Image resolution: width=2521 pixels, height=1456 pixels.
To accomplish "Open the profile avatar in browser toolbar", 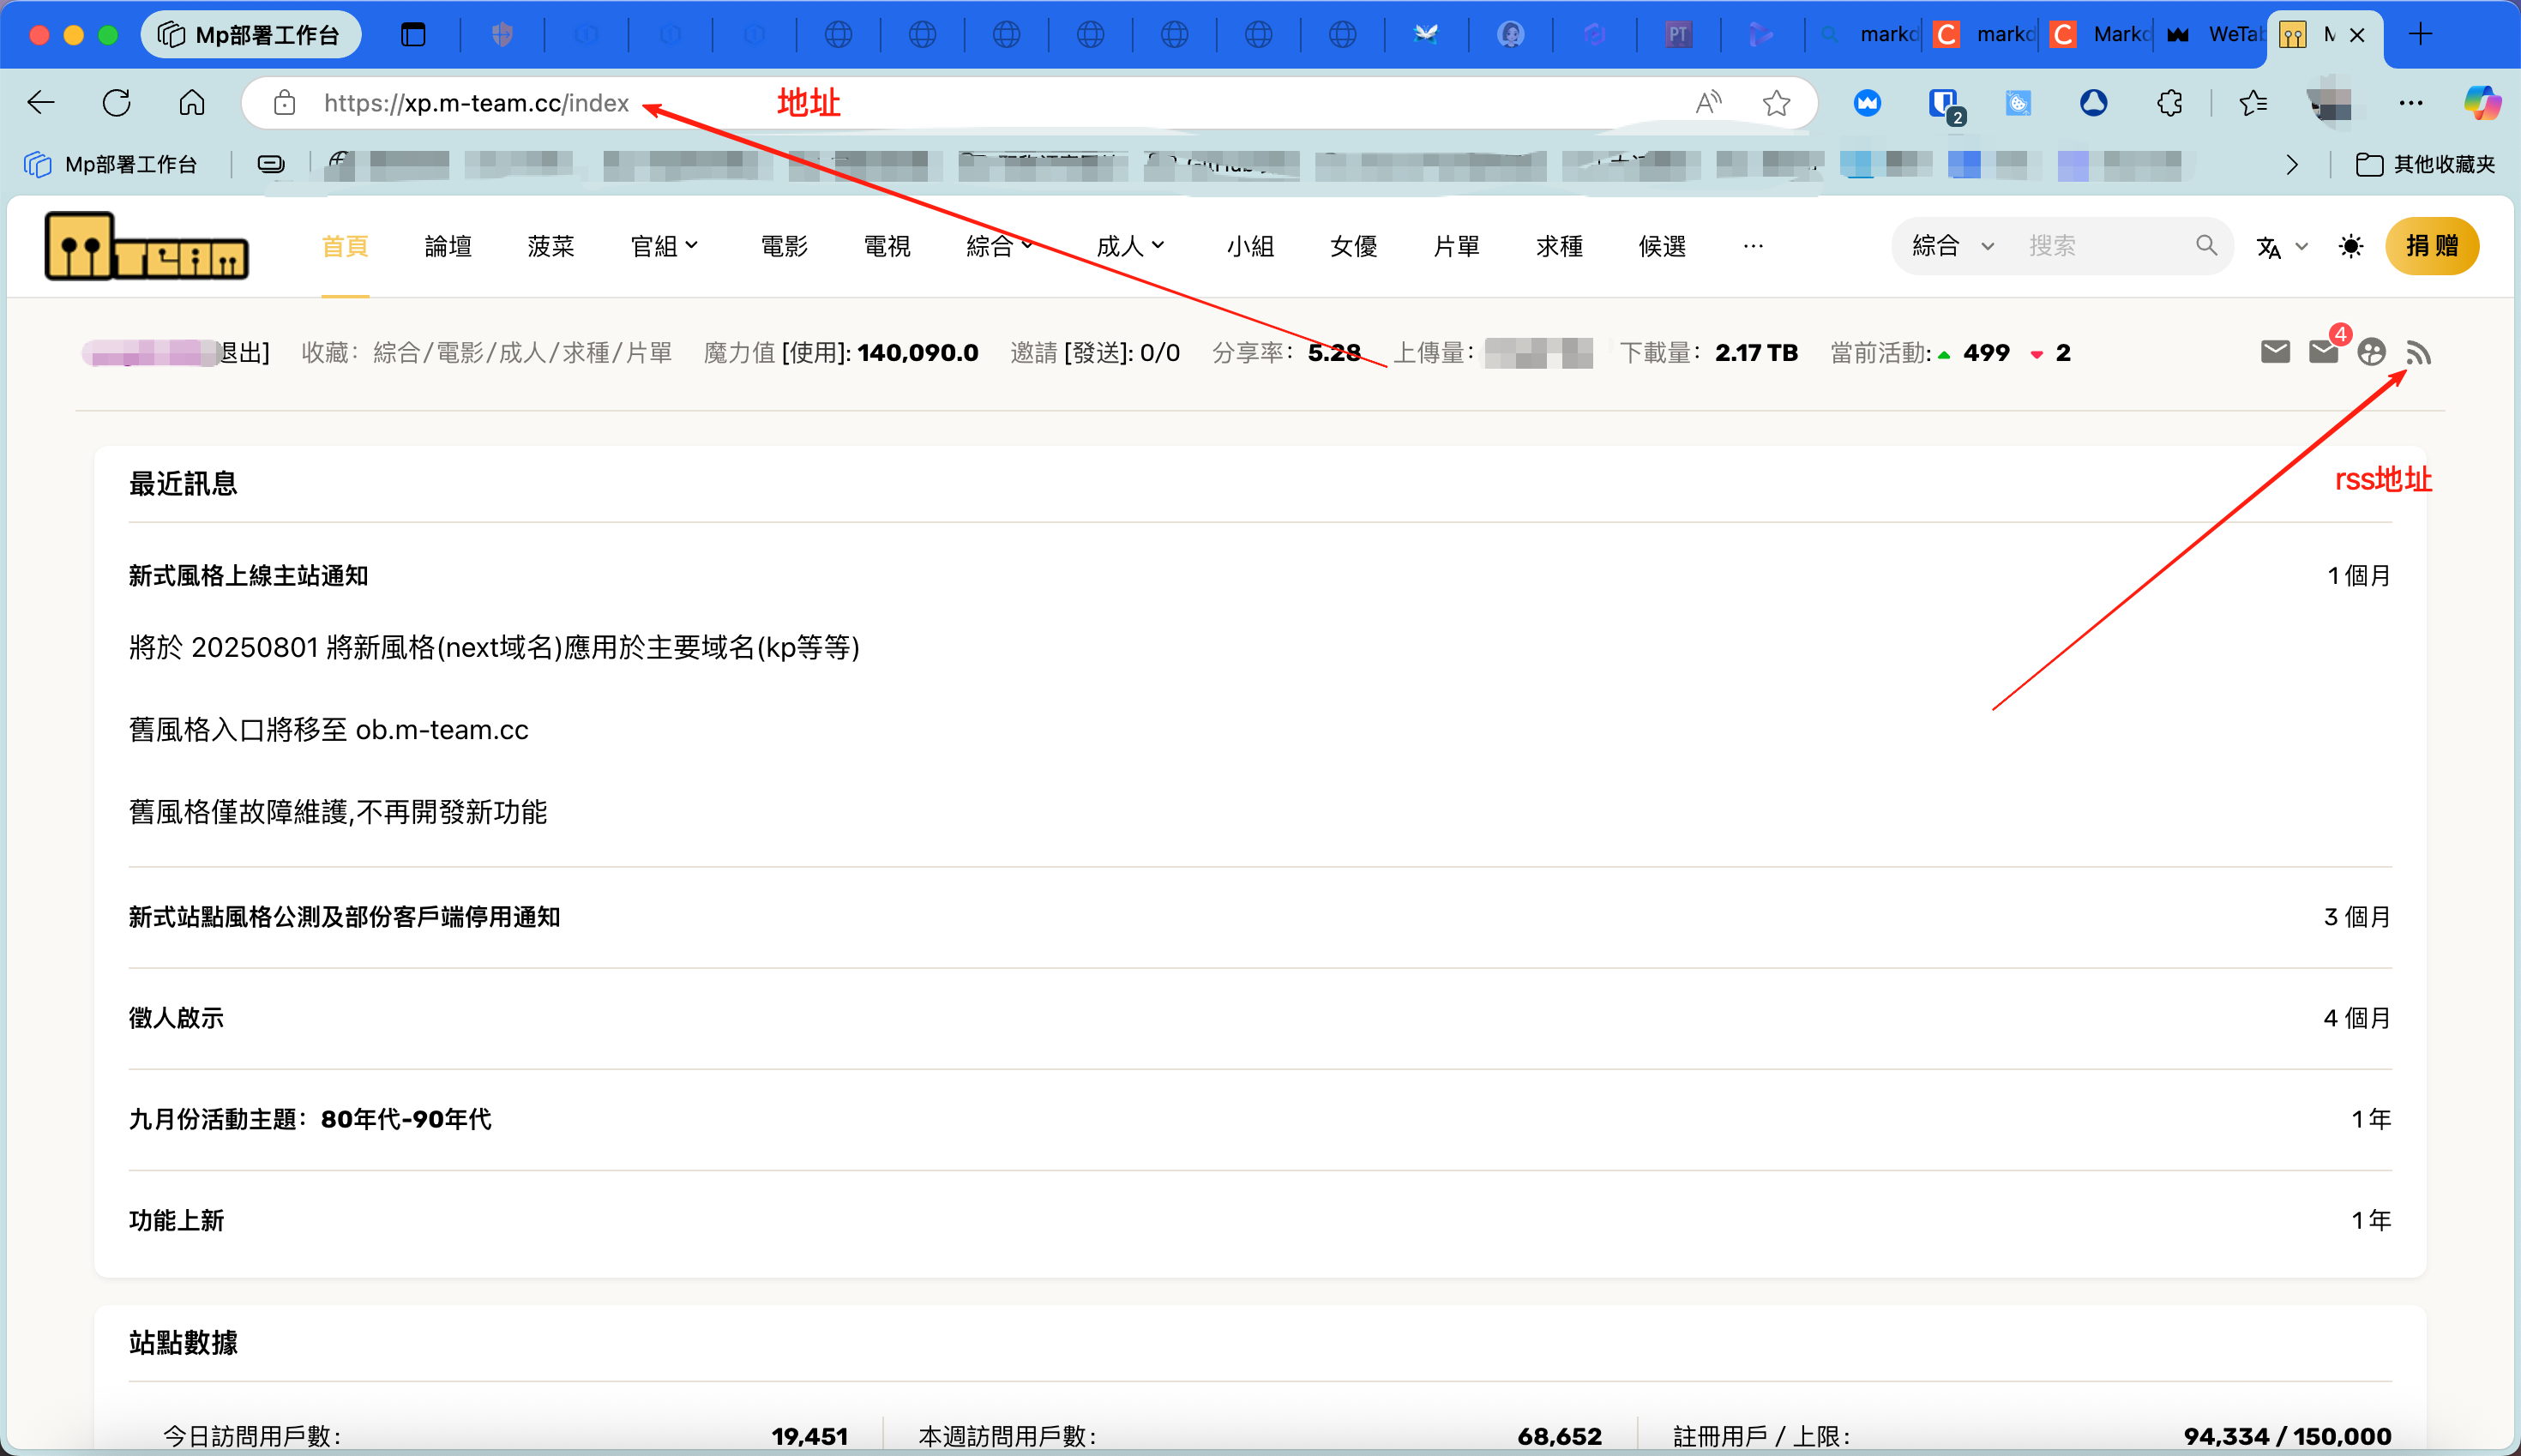I will 2331,103.
